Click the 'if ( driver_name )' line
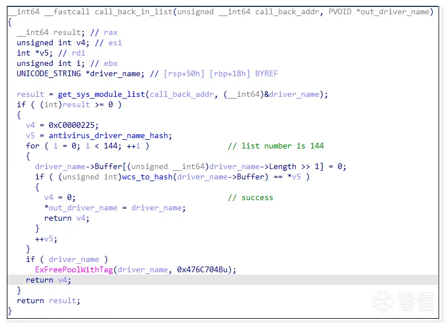The image size is (446, 325). pos(67,260)
